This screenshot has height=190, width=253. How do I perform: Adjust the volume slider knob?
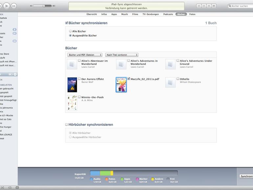point(44,6)
